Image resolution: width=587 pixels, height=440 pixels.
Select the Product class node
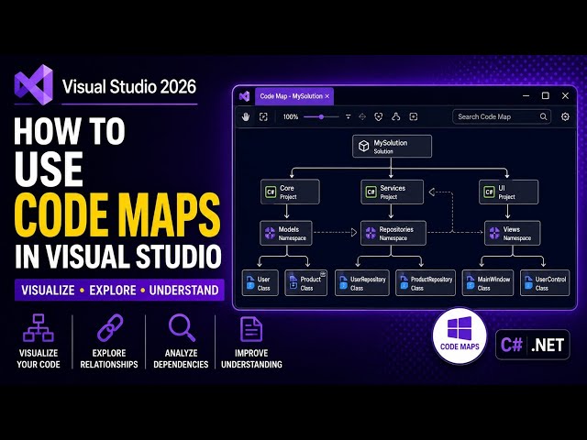pyautogui.click(x=305, y=283)
